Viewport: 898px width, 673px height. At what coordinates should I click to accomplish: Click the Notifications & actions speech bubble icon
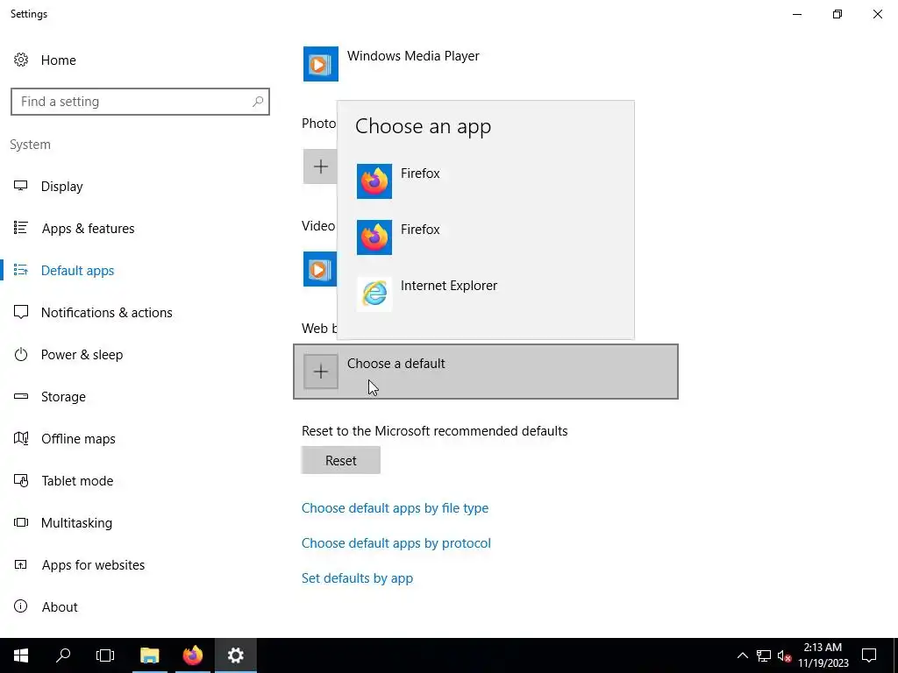point(21,312)
